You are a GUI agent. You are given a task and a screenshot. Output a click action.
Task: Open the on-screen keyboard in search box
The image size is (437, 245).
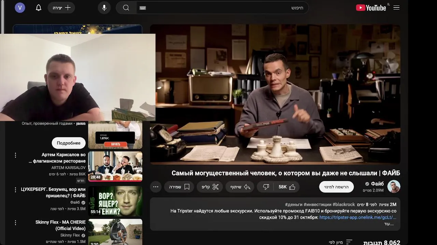coord(143,8)
